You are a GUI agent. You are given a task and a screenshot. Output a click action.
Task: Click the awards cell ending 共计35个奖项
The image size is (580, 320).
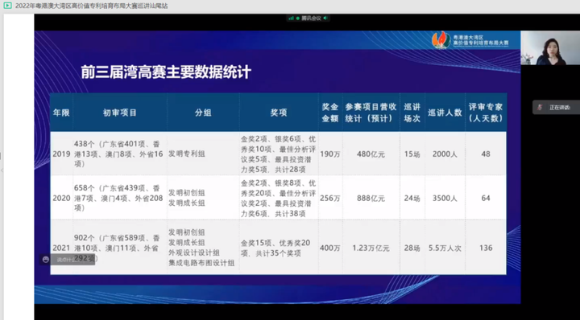[x=279, y=248]
